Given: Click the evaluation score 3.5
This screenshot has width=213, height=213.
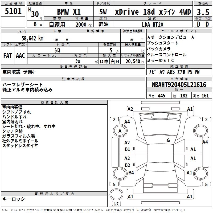Looking at the screenshot, I should (x=203, y=12).
